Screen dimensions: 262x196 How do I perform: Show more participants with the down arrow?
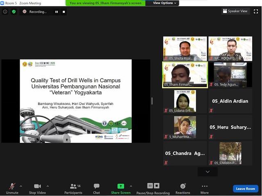coord(208,171)
